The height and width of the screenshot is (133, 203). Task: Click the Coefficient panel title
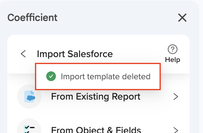click(32, 18)
